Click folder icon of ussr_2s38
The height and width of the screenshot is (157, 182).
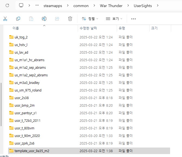coord(11,98)
